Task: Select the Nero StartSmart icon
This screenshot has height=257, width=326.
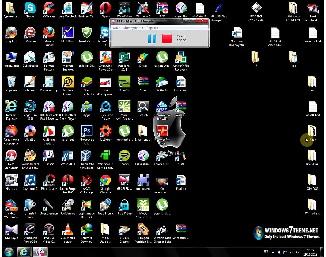Action: 11,160
